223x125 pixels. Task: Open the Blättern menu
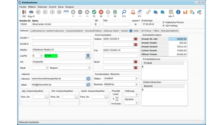point(32,7)
